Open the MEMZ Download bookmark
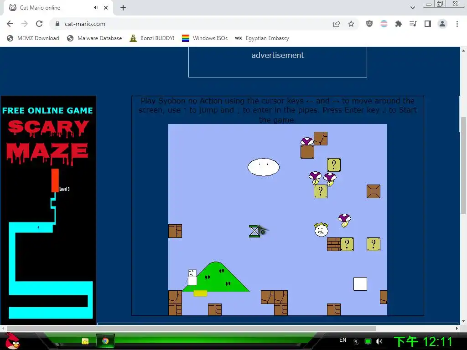This screenshot has height=350, width=467. click(x=33, y=38)
